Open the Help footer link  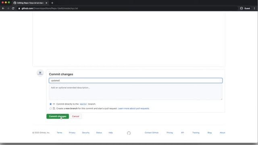click(111, 133)
